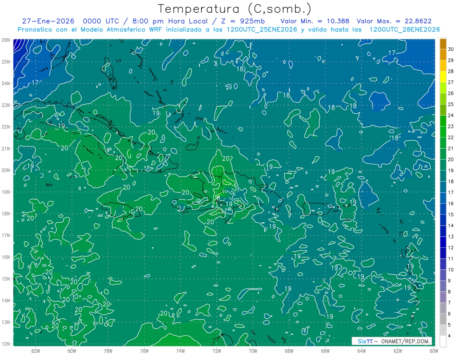Click the 76W longitude axis label
Viewport: 461px width, 356px height.
click(x=144, y=351)
